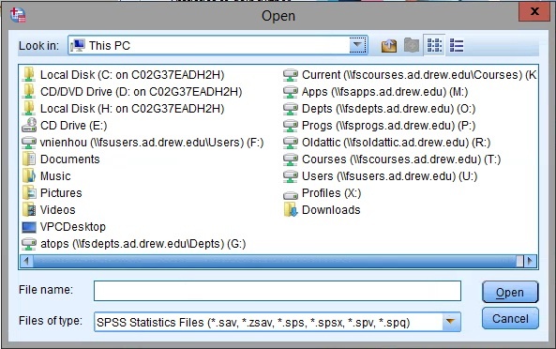Select the Current (\\fscourses) network drive
Image resolution: width=556 pixels, height=349 pixels.
(x=410, y=75)
